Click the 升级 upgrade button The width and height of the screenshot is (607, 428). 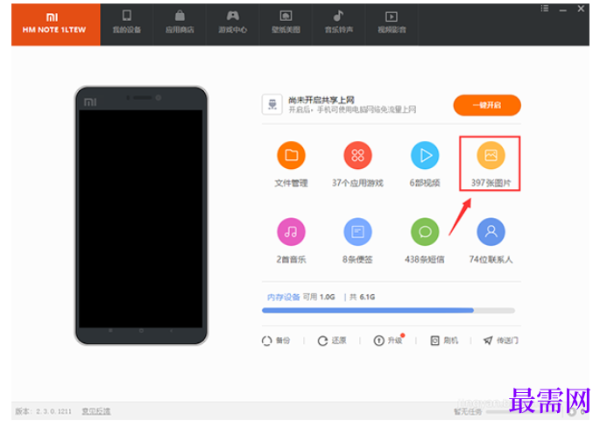(388, 340)
